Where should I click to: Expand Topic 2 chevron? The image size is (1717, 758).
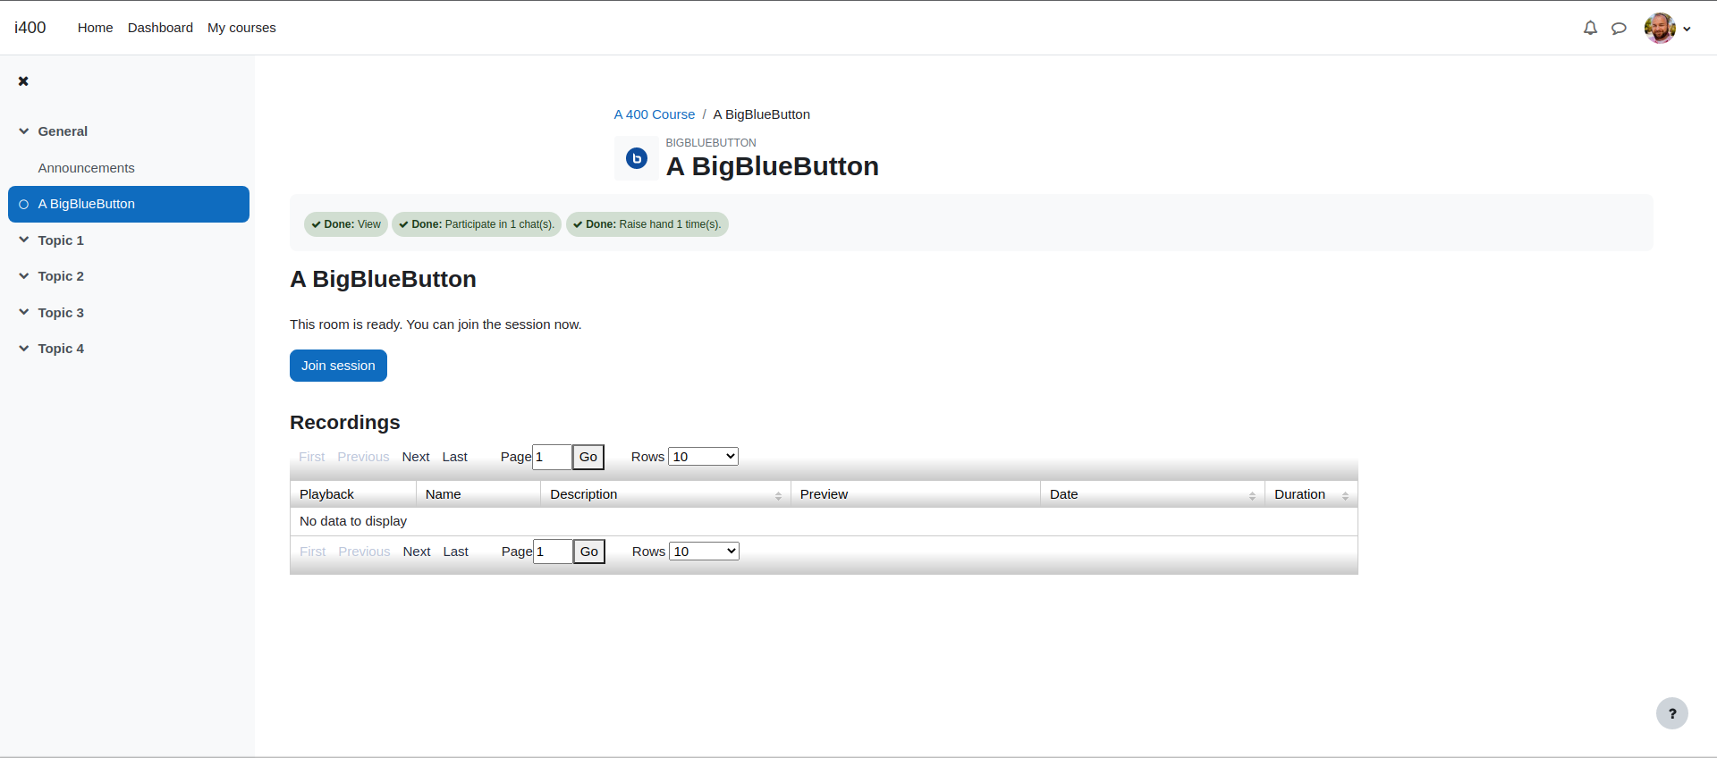[24, 276]
